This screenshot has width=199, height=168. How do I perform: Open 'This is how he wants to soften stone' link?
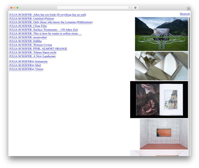45,33
